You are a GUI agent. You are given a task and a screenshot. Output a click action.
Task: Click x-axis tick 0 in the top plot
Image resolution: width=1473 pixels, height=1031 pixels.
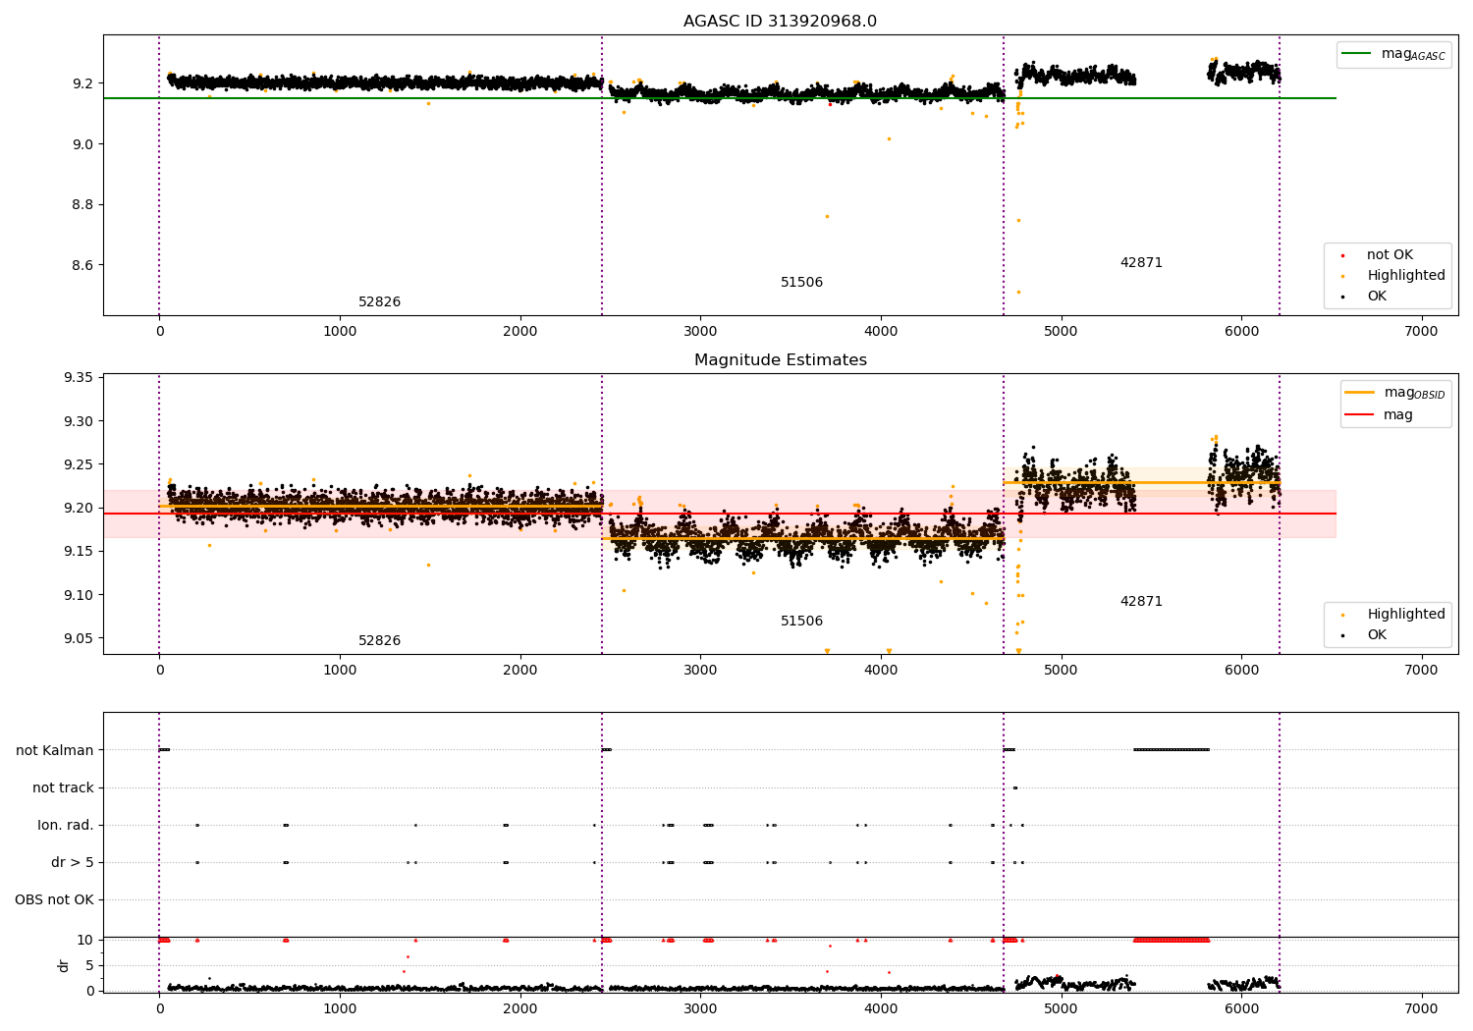(159, 332)
